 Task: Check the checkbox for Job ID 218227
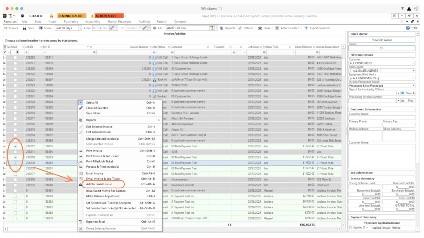[15, 63]
